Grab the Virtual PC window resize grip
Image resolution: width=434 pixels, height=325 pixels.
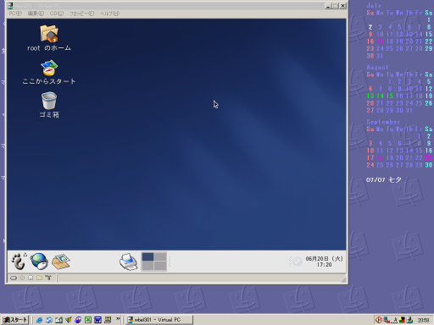coord(343,280)
